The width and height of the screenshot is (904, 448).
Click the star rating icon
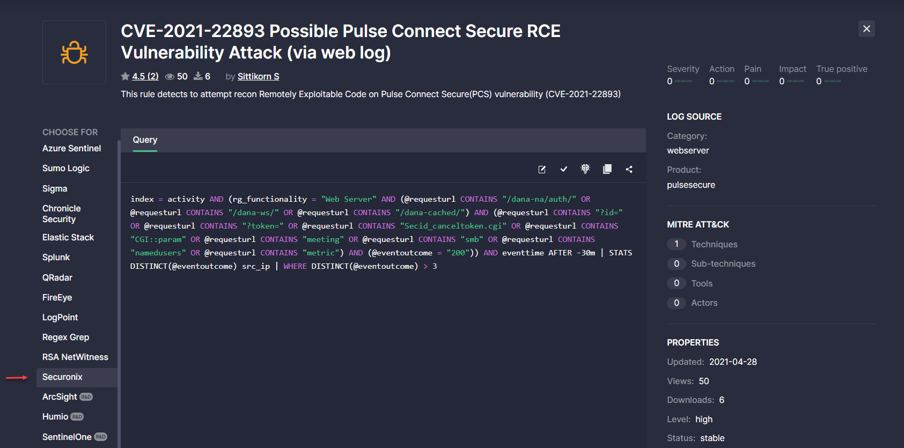click(x=126, y=76)
